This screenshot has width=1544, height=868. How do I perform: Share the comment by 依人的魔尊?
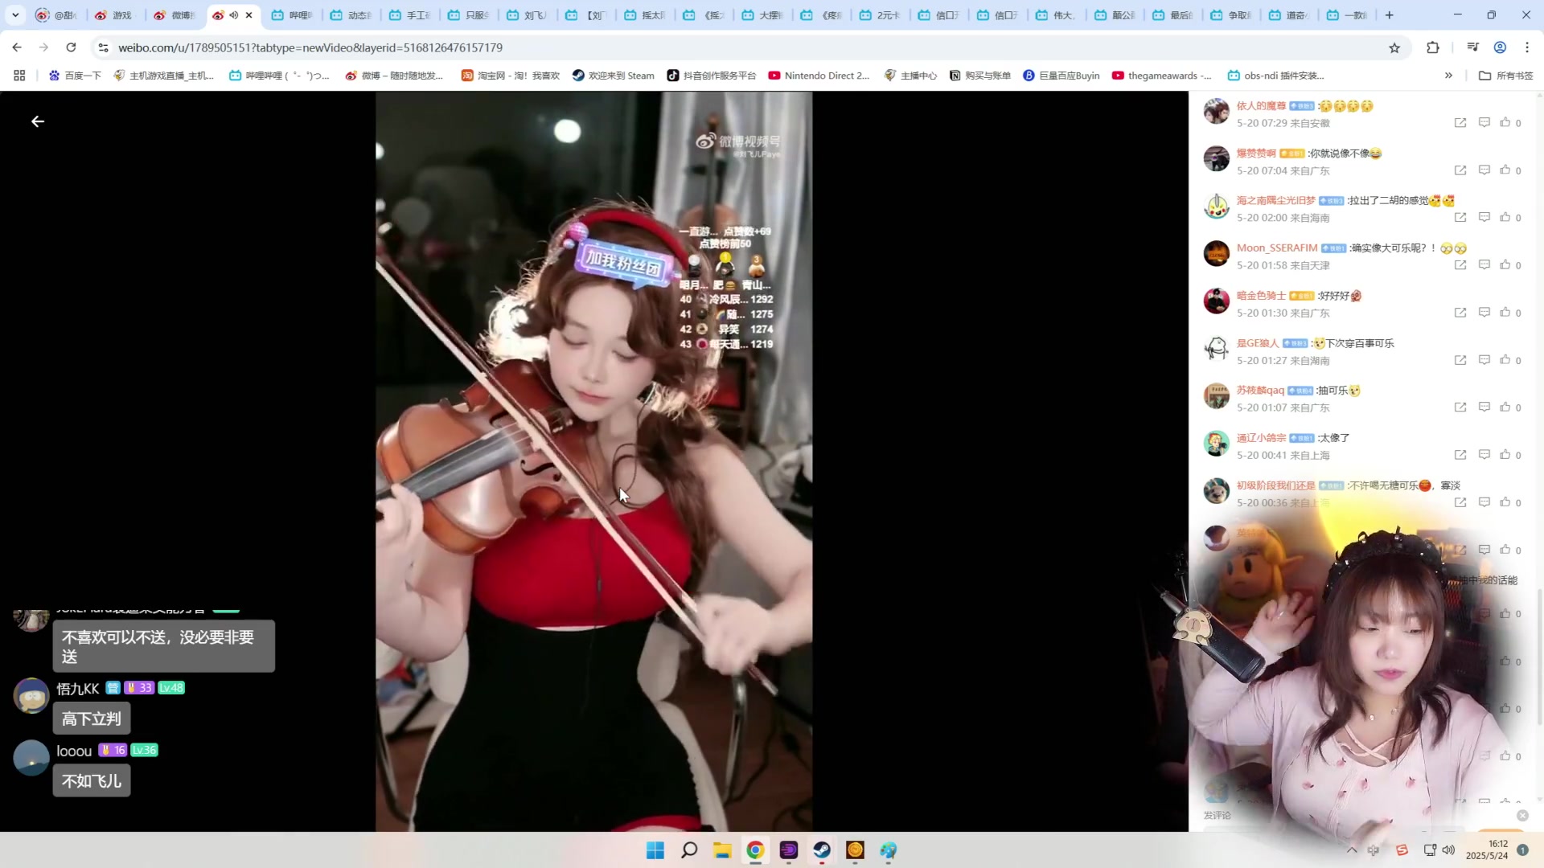[x=1460, y=123]
